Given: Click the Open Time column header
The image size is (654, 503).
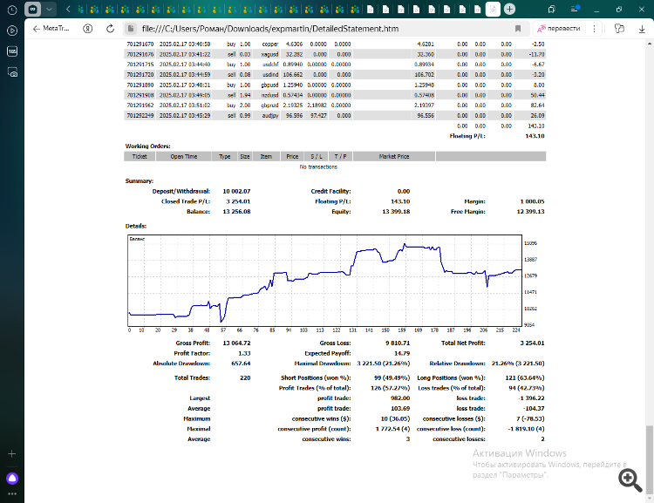Looking at the screenshot, I should [183, 156].
